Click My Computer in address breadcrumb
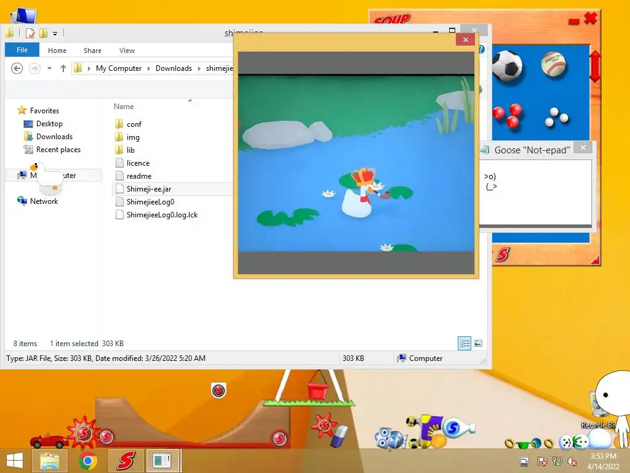Image resolution: width=630 pixels, height=473 pixels. click(119, 68)
